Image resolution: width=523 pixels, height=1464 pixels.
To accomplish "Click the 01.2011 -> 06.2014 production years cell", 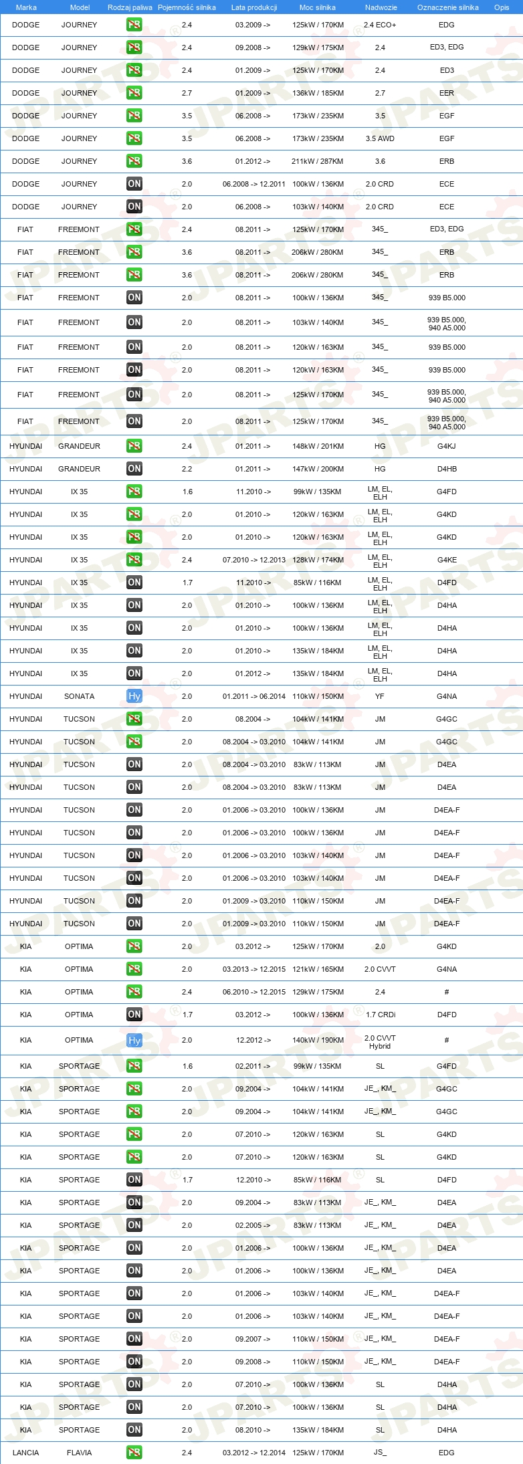I will coord(254,696).
